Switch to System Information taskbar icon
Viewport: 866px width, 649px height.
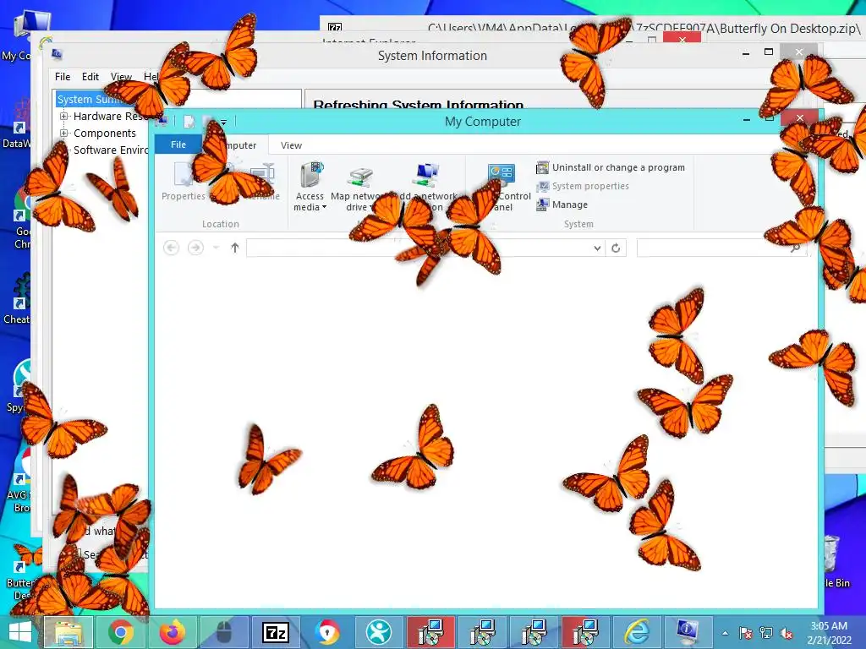[688, 632]
